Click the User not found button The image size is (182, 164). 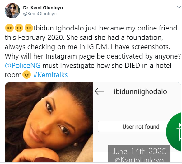click(133, 127)
